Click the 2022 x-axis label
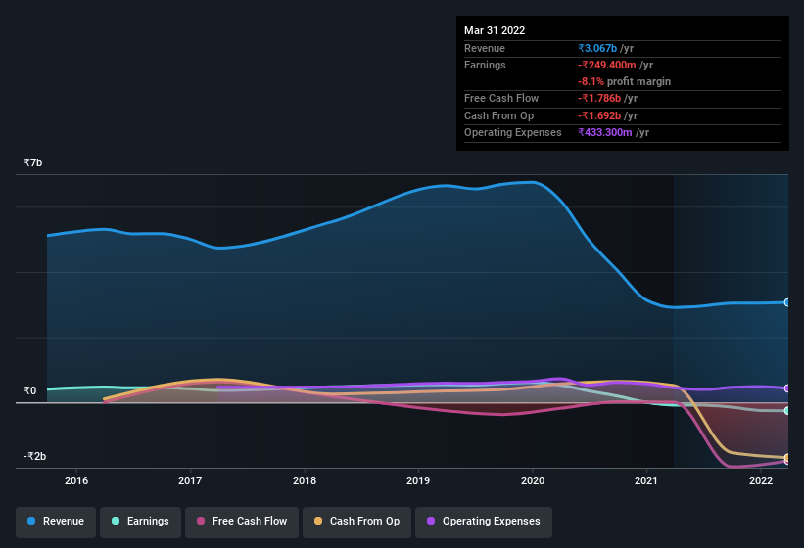Screen dimensions: 804x548 click(x=761, y=480)
